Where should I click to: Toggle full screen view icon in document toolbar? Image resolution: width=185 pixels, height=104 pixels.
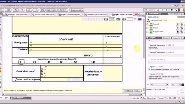click(139, 19)
